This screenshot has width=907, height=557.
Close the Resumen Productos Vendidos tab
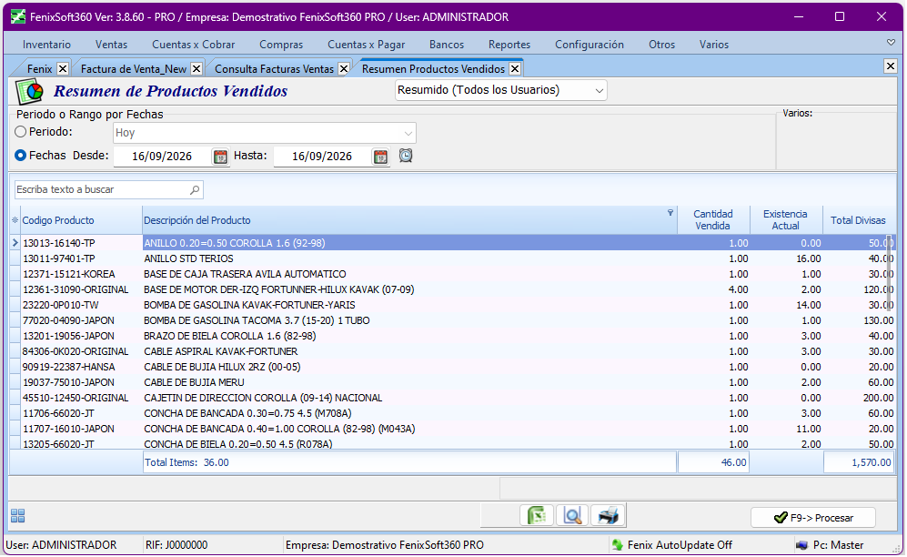[515, 69]
